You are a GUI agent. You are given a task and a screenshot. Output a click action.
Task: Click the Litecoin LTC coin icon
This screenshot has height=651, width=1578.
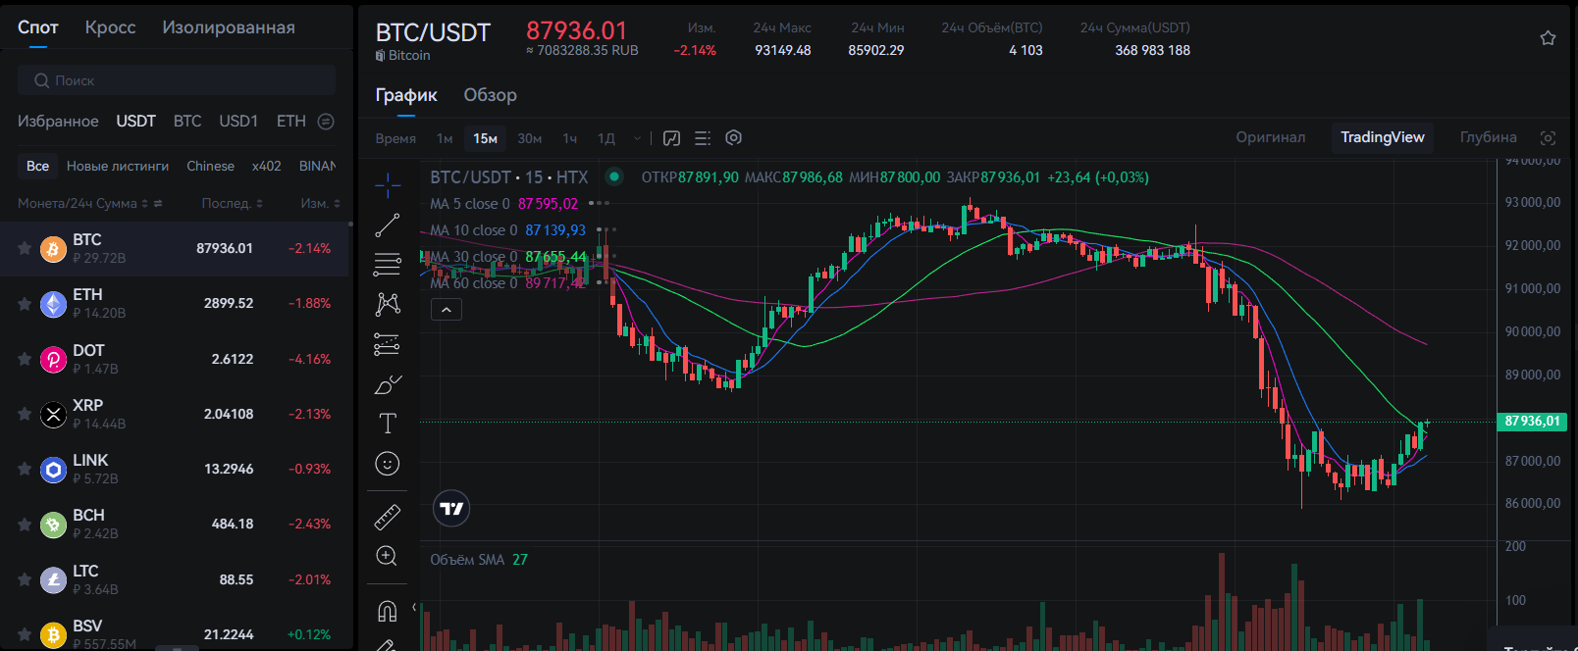[53, 580]
